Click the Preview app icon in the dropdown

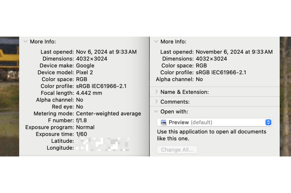(163, 122)
